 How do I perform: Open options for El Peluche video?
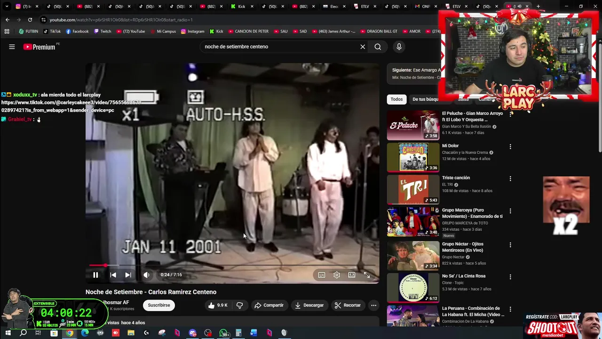510,114
